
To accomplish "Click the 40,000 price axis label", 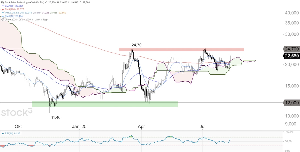I will (x=292, y=13).
